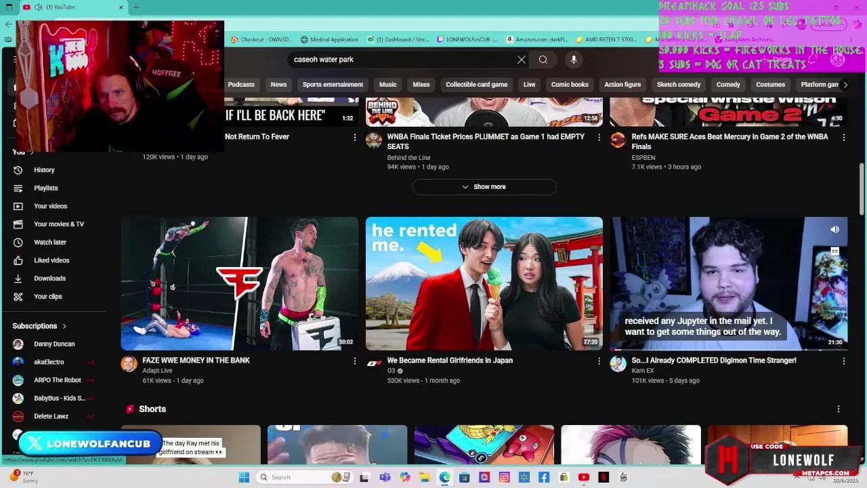
Task: Open the Shorts section options menu
Action: point(838,409)
